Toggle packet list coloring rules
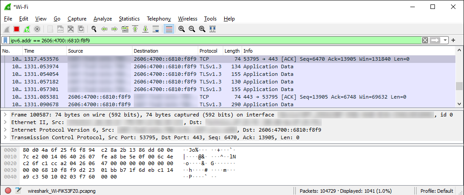 pos(169,29)
